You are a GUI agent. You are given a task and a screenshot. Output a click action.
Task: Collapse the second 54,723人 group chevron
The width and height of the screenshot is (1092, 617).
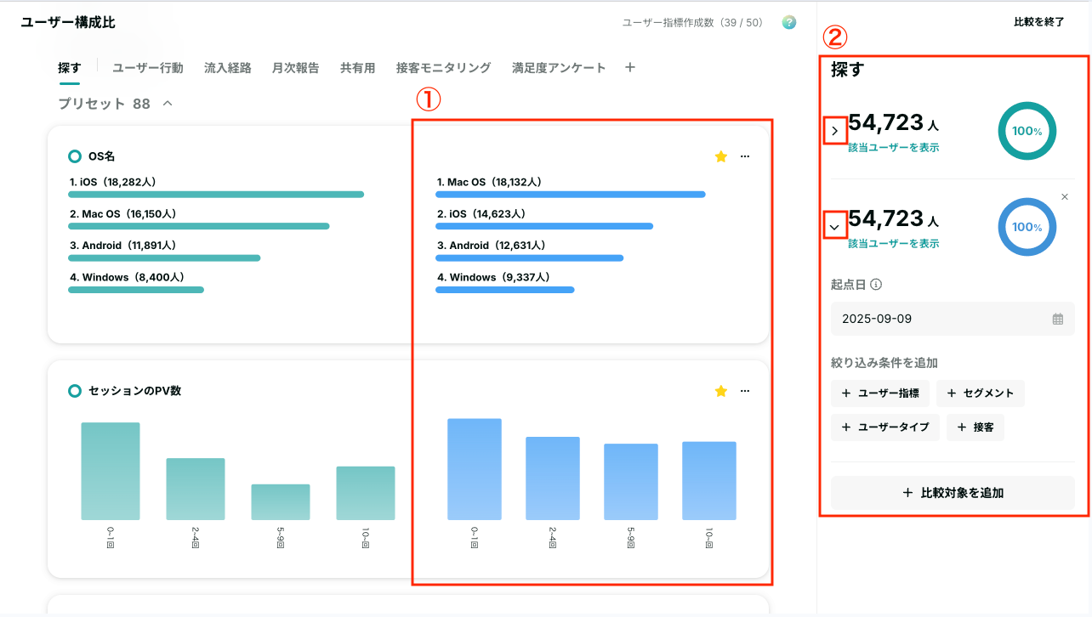click(834, 227)
